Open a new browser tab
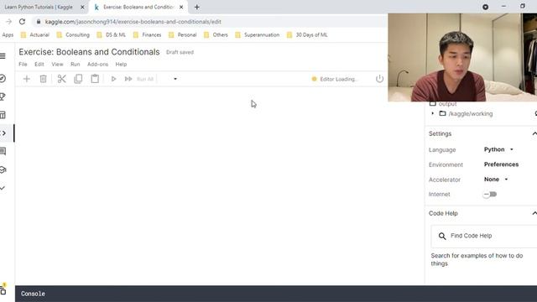Image resolution: width=537 pixels, height=302 pixels. tap(197, 8)
